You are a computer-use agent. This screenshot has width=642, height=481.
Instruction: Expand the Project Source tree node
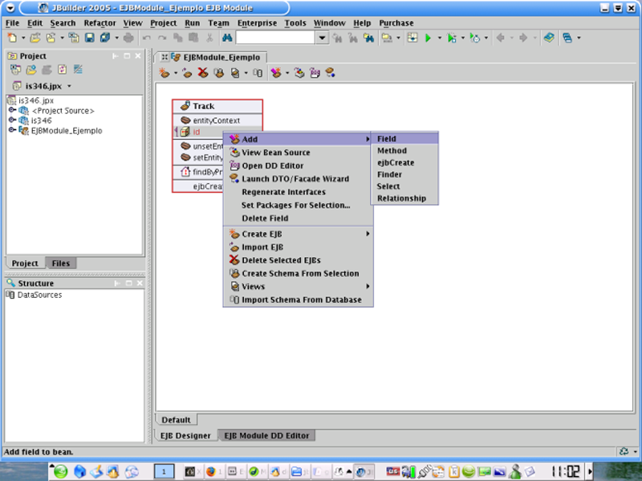[x=12, y=110]
